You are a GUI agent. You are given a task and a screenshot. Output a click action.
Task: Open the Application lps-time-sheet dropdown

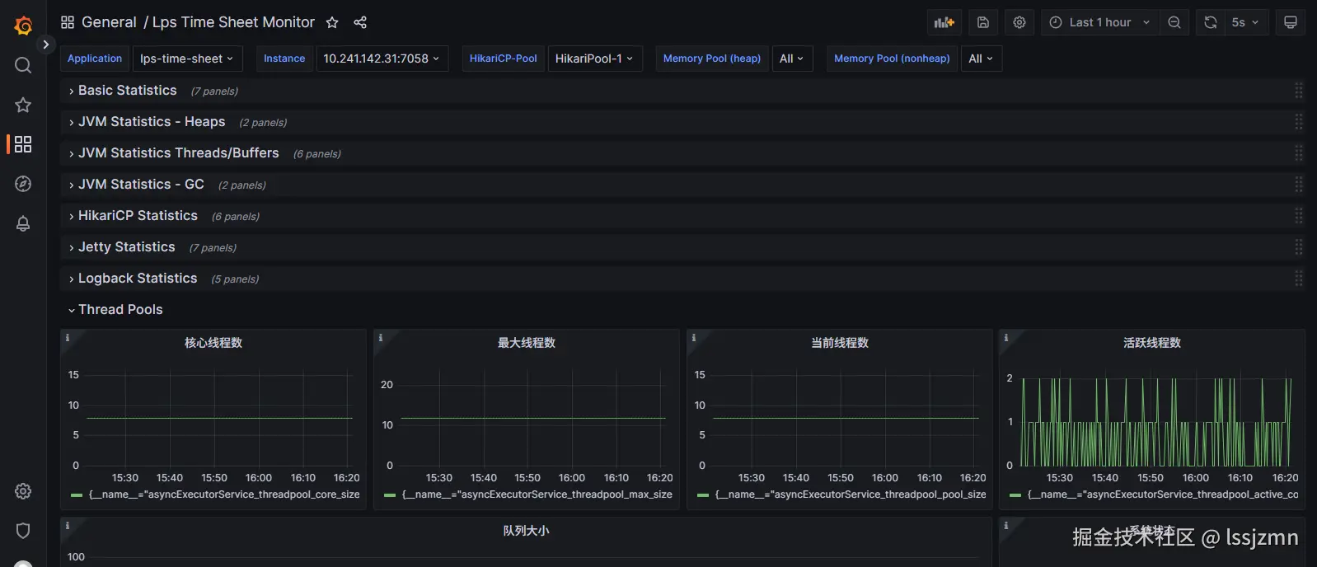186,59
